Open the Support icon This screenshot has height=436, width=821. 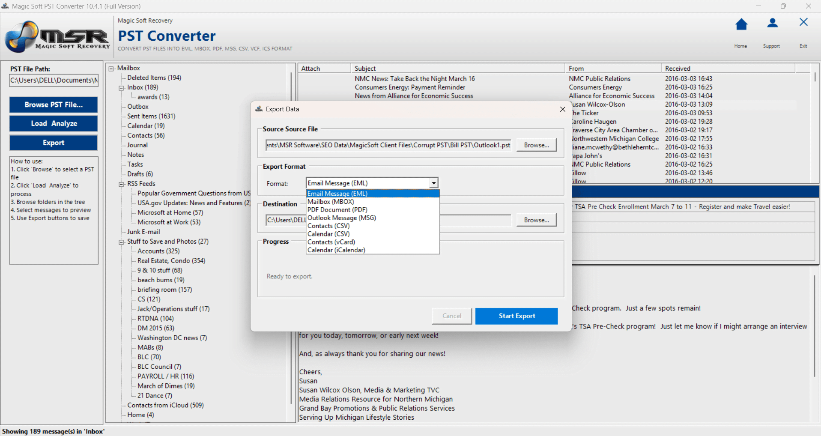772,23
